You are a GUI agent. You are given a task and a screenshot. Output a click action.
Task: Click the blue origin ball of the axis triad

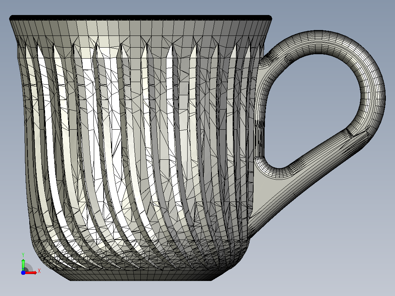click(23, 273)
